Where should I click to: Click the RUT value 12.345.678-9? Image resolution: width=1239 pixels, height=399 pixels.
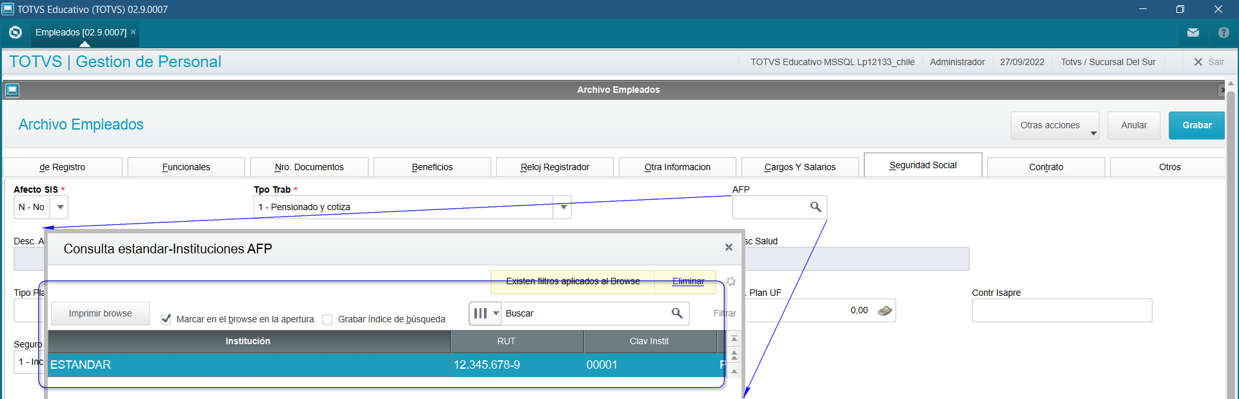(487, 365)
